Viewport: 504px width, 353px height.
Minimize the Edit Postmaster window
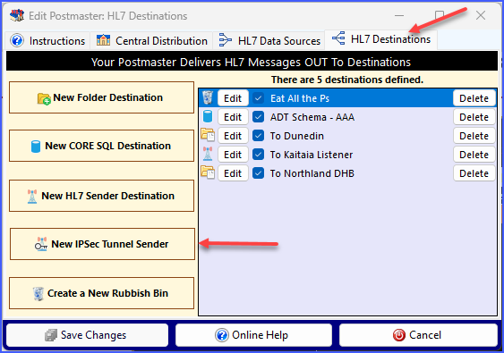click(x=399, y=15)
